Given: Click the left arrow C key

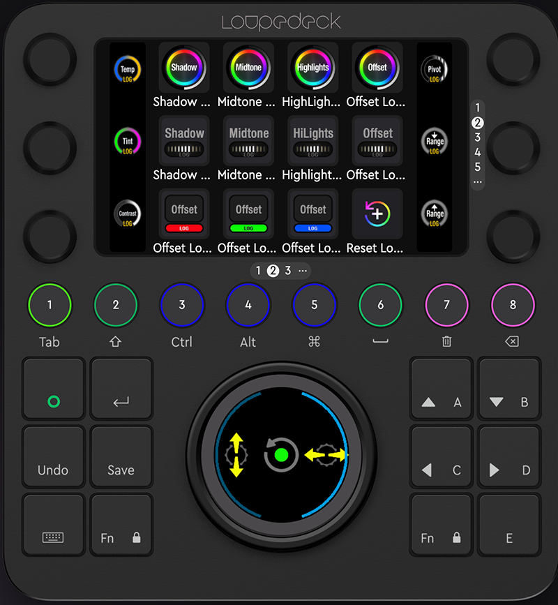Looking at the screenshot, I should point(441,456).
